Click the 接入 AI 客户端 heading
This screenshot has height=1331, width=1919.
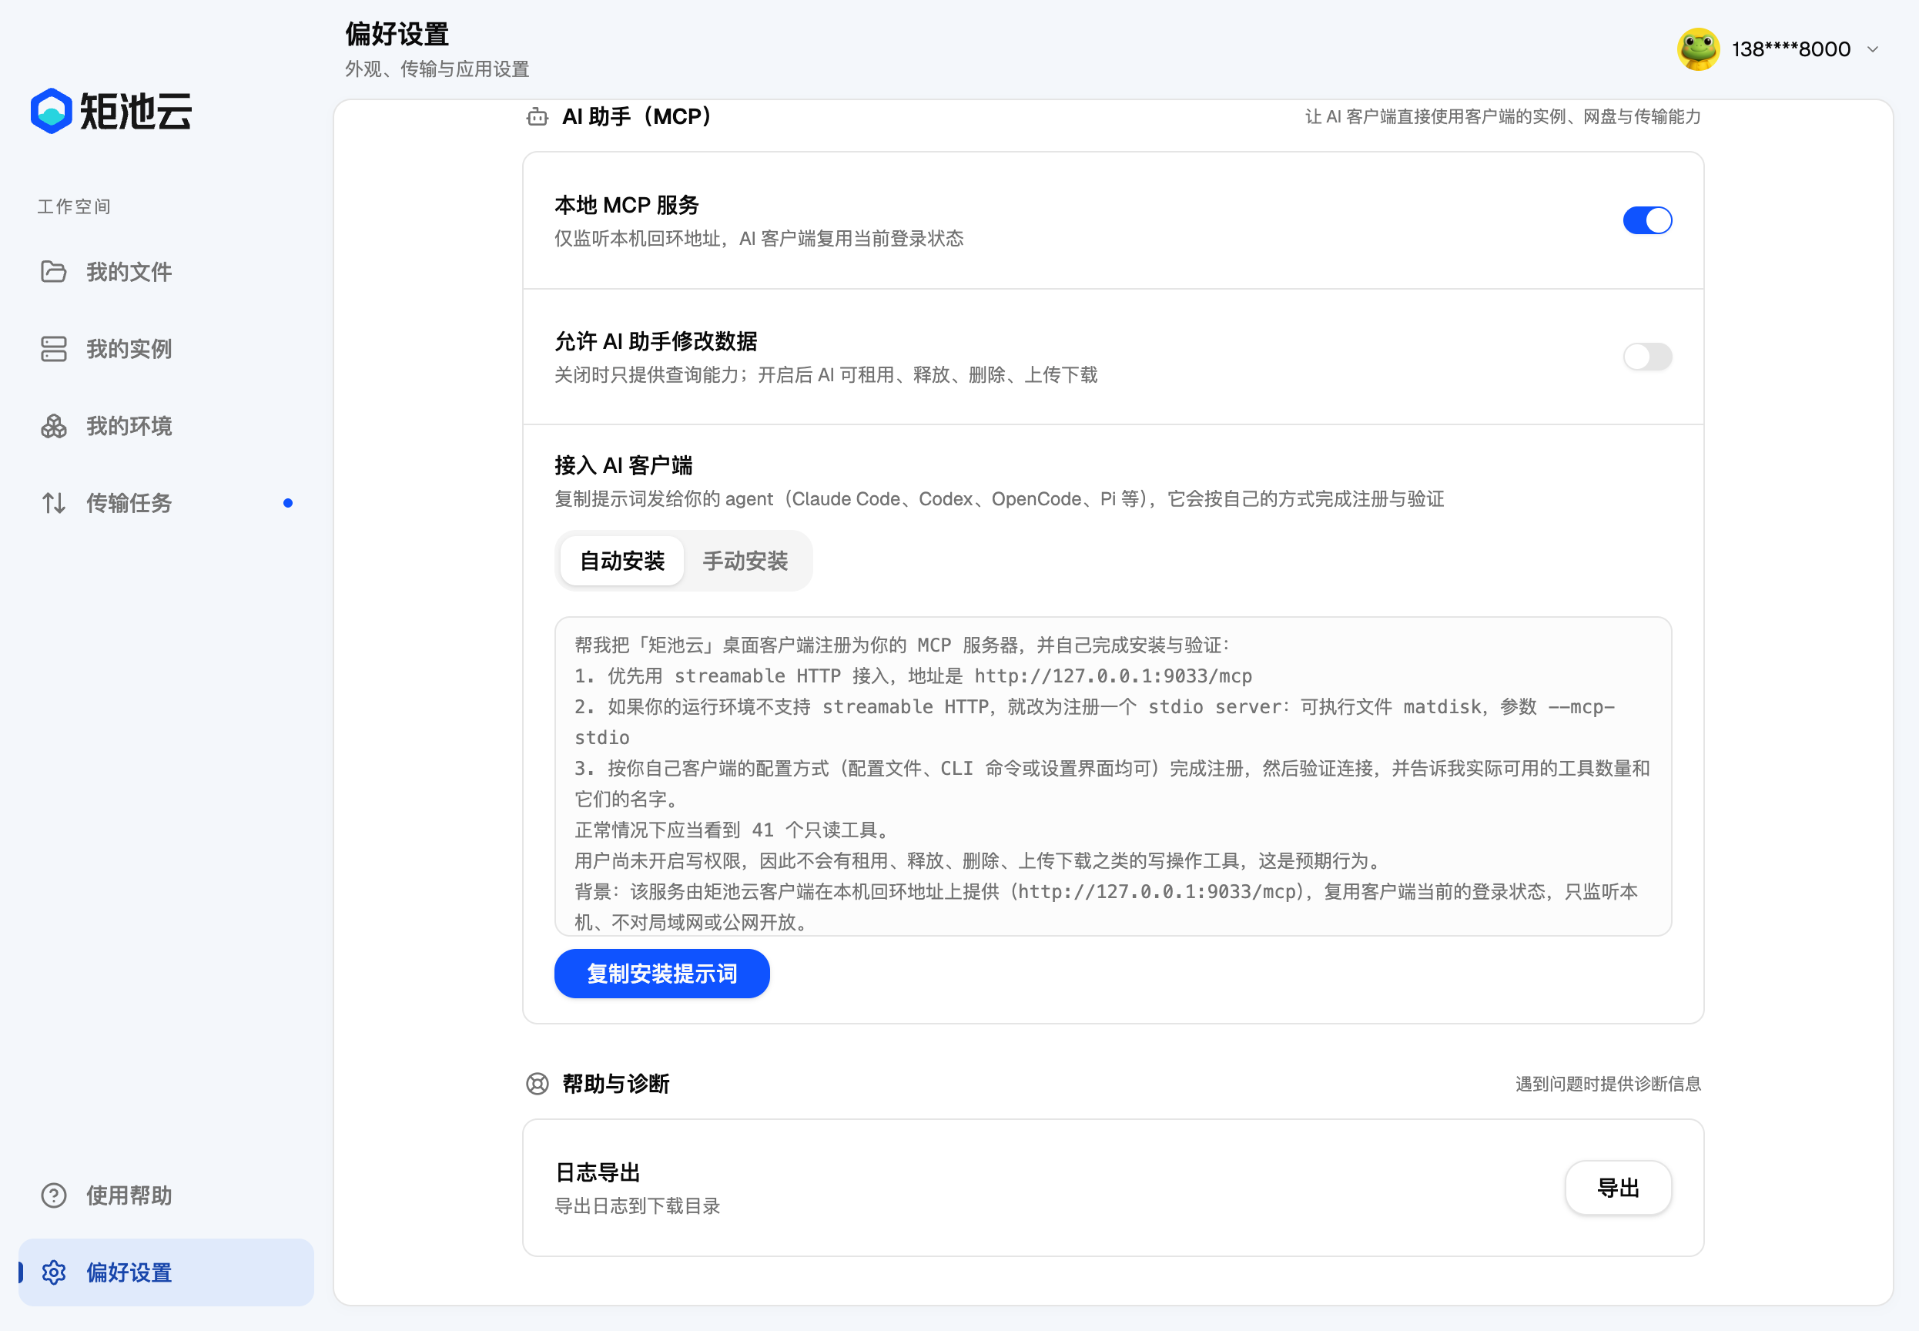pyautogui.click(x=624, y=465)
